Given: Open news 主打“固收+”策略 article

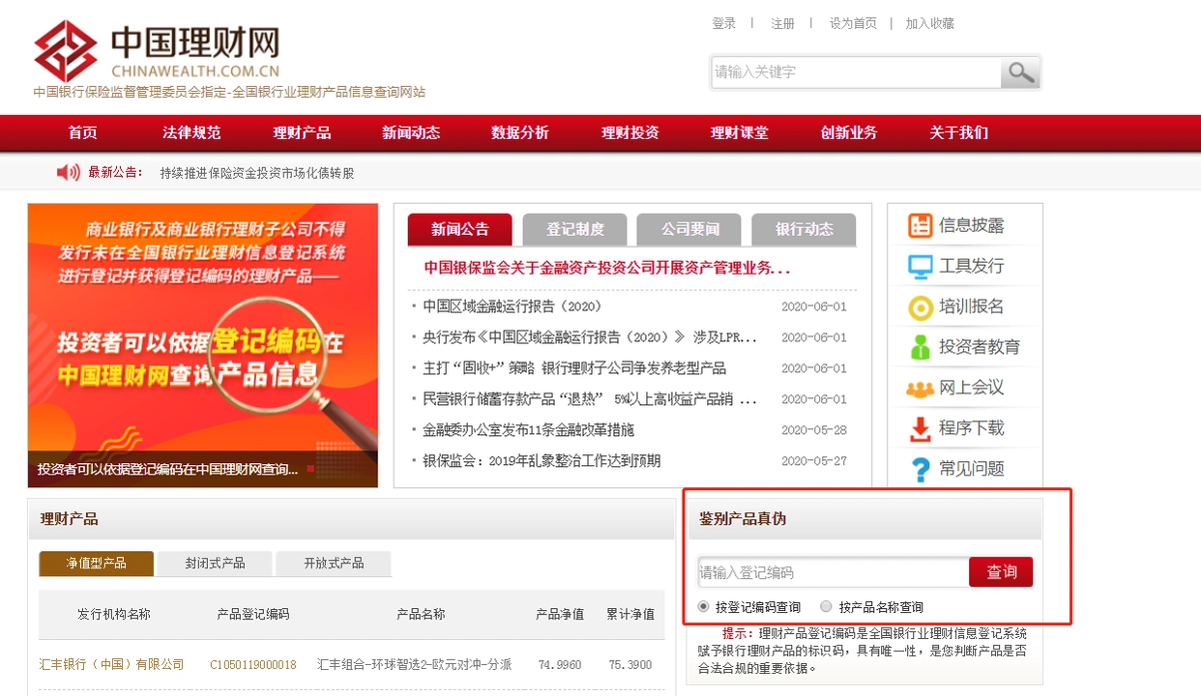Looking at the screenshot, I should pos(574,368).
